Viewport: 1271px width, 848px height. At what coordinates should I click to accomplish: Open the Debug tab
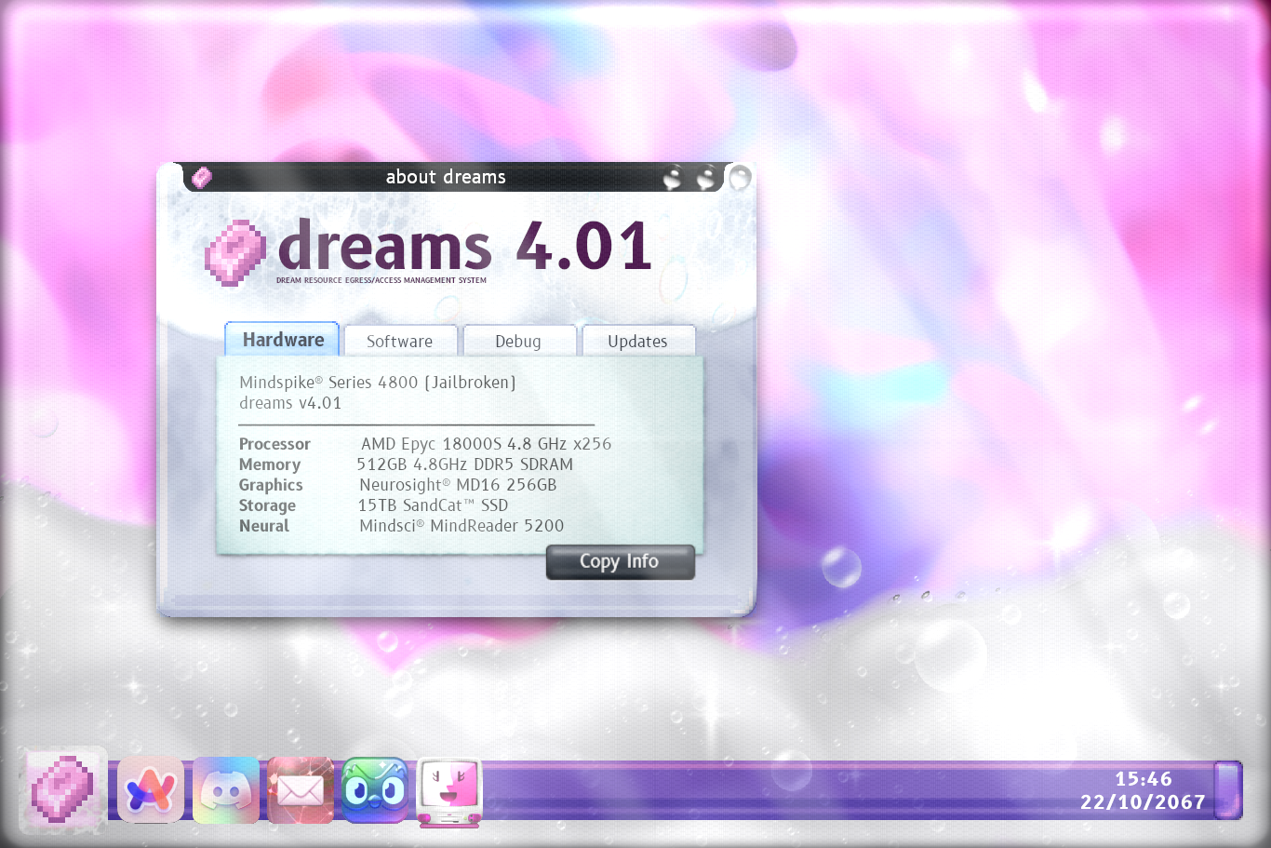tap(518, 341)
